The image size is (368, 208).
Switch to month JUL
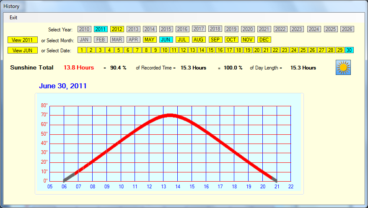182,40
